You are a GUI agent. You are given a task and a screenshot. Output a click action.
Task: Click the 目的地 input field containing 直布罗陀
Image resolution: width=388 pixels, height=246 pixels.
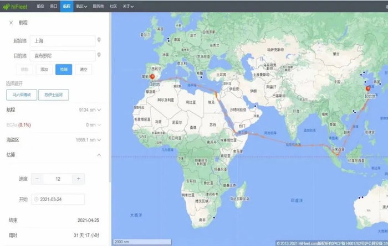[x=63, y=56]
